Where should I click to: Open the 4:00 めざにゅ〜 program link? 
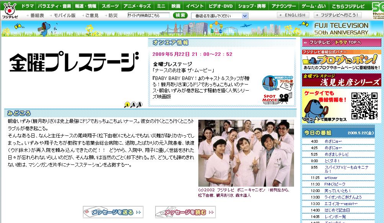[333, 142]
